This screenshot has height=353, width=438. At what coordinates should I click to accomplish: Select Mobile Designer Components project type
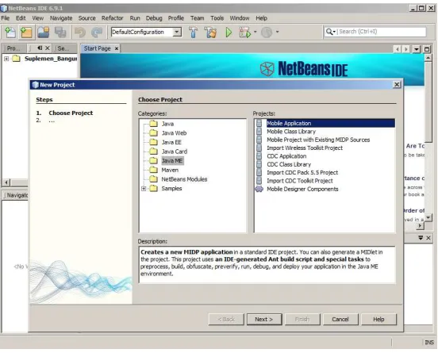click(x=302, y=189)
